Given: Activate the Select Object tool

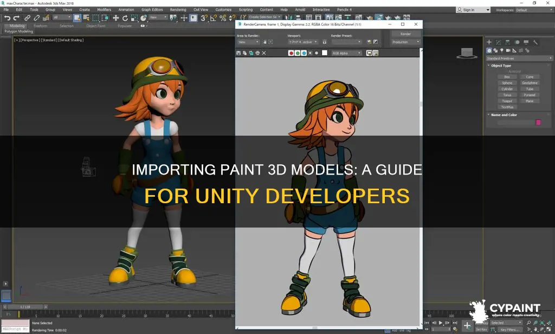Looking at the screenshot, I should pos(77,18).
